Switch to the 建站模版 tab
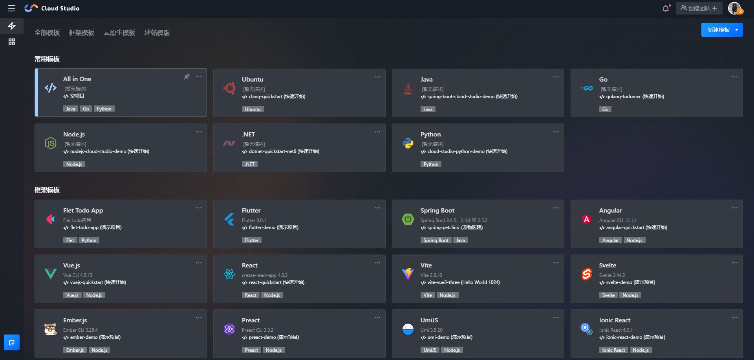The height and width of the screenshot is (360, 754). 157,33
